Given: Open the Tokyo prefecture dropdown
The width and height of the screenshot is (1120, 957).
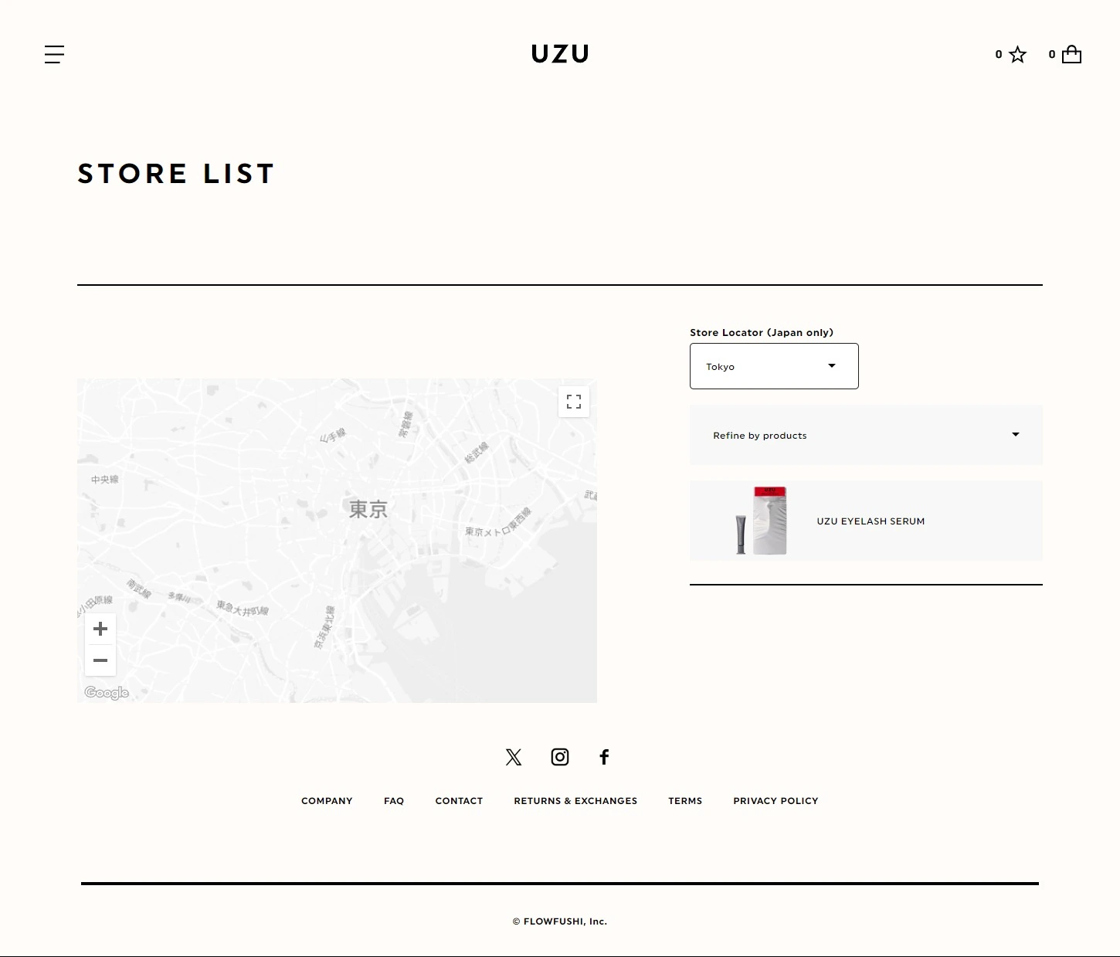Looking at the screenshot, I should pos(774,366).
